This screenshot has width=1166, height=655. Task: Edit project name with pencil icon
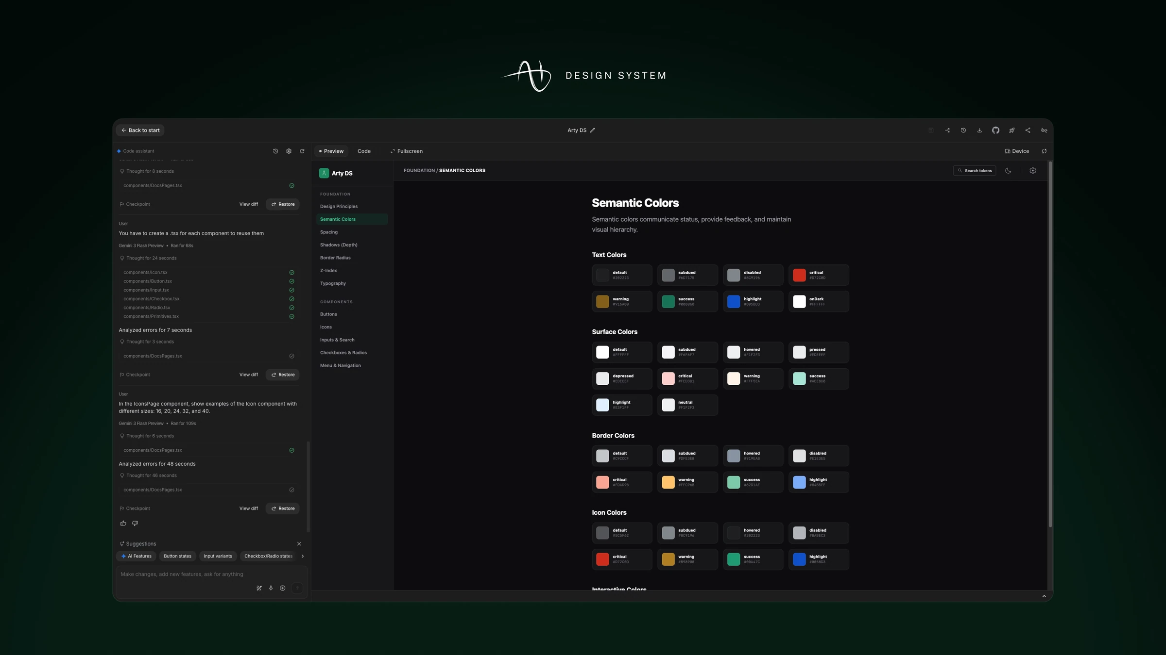[592, 131]
